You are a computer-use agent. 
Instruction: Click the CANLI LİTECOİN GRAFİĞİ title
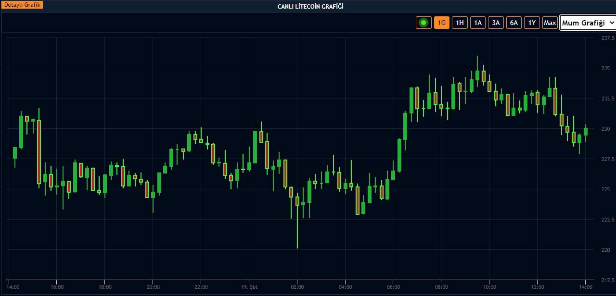310,6
